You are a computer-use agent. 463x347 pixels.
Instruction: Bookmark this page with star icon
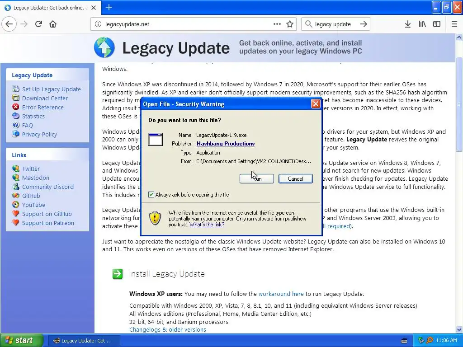point(290,24)
